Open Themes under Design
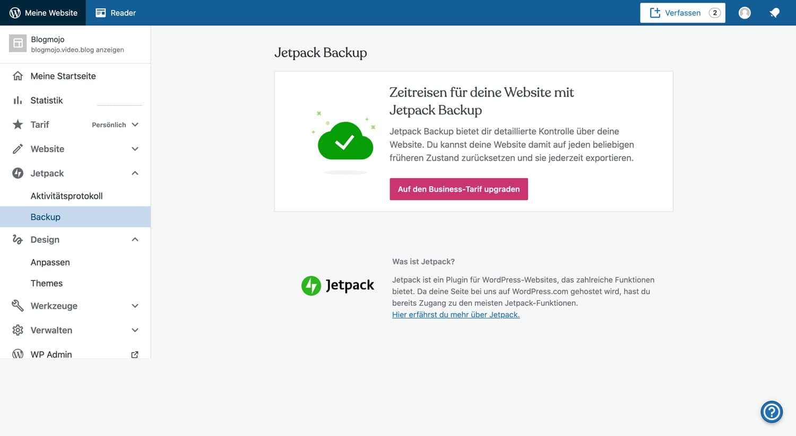Image resolution: width=796 pixels, height=436 pixels. 47,283
